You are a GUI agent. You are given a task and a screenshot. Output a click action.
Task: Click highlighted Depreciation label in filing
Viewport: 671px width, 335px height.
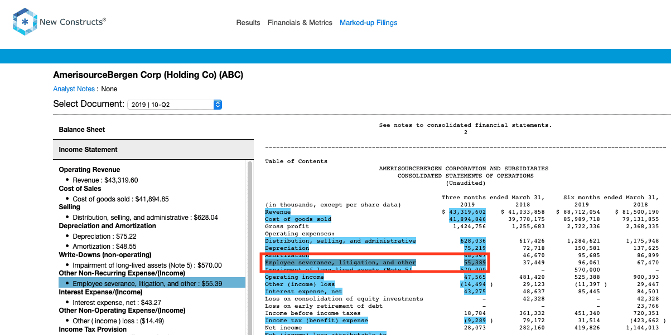point(287,248)
